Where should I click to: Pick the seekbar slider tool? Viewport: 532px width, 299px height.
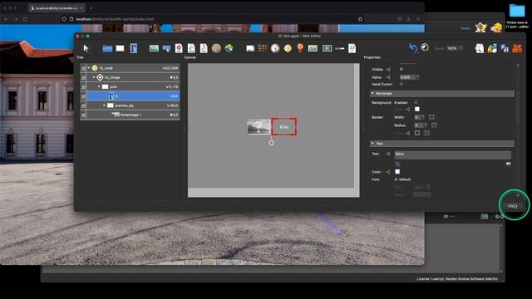tap(340, 48)
